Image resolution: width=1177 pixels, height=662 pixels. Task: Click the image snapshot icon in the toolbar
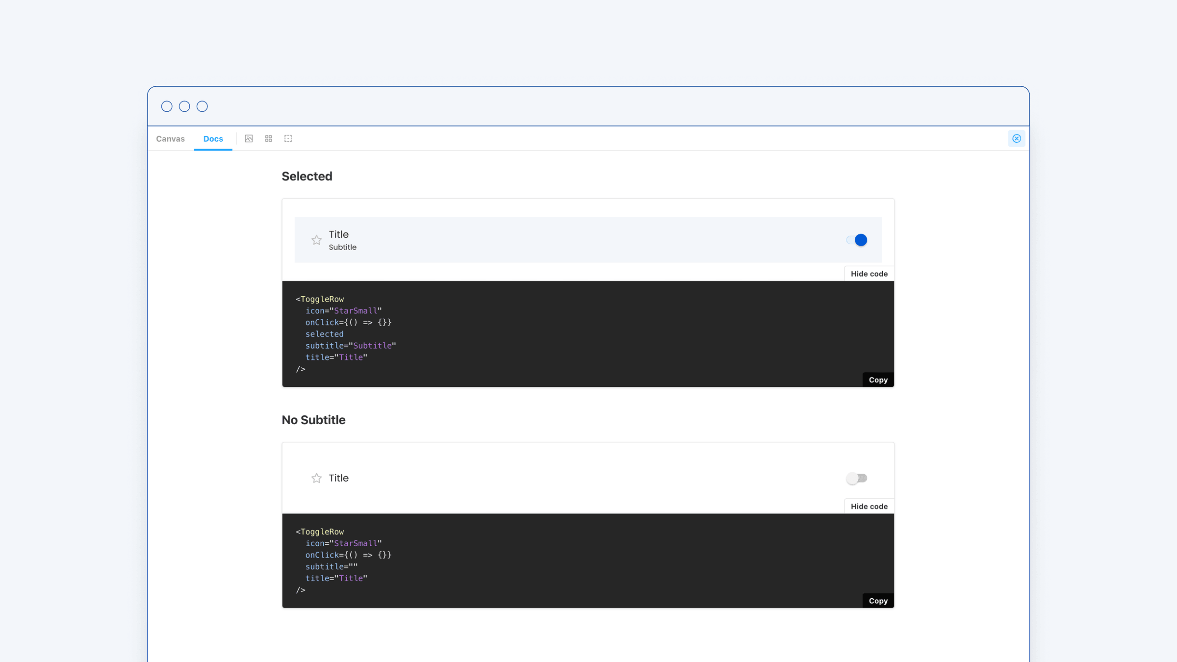pyautogui.click(x=249, y=138)
